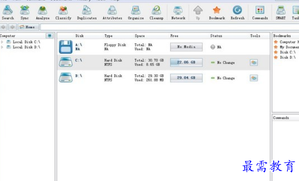Sort by Space column header
The image size is (299, 181).
(x=139, y=36)
